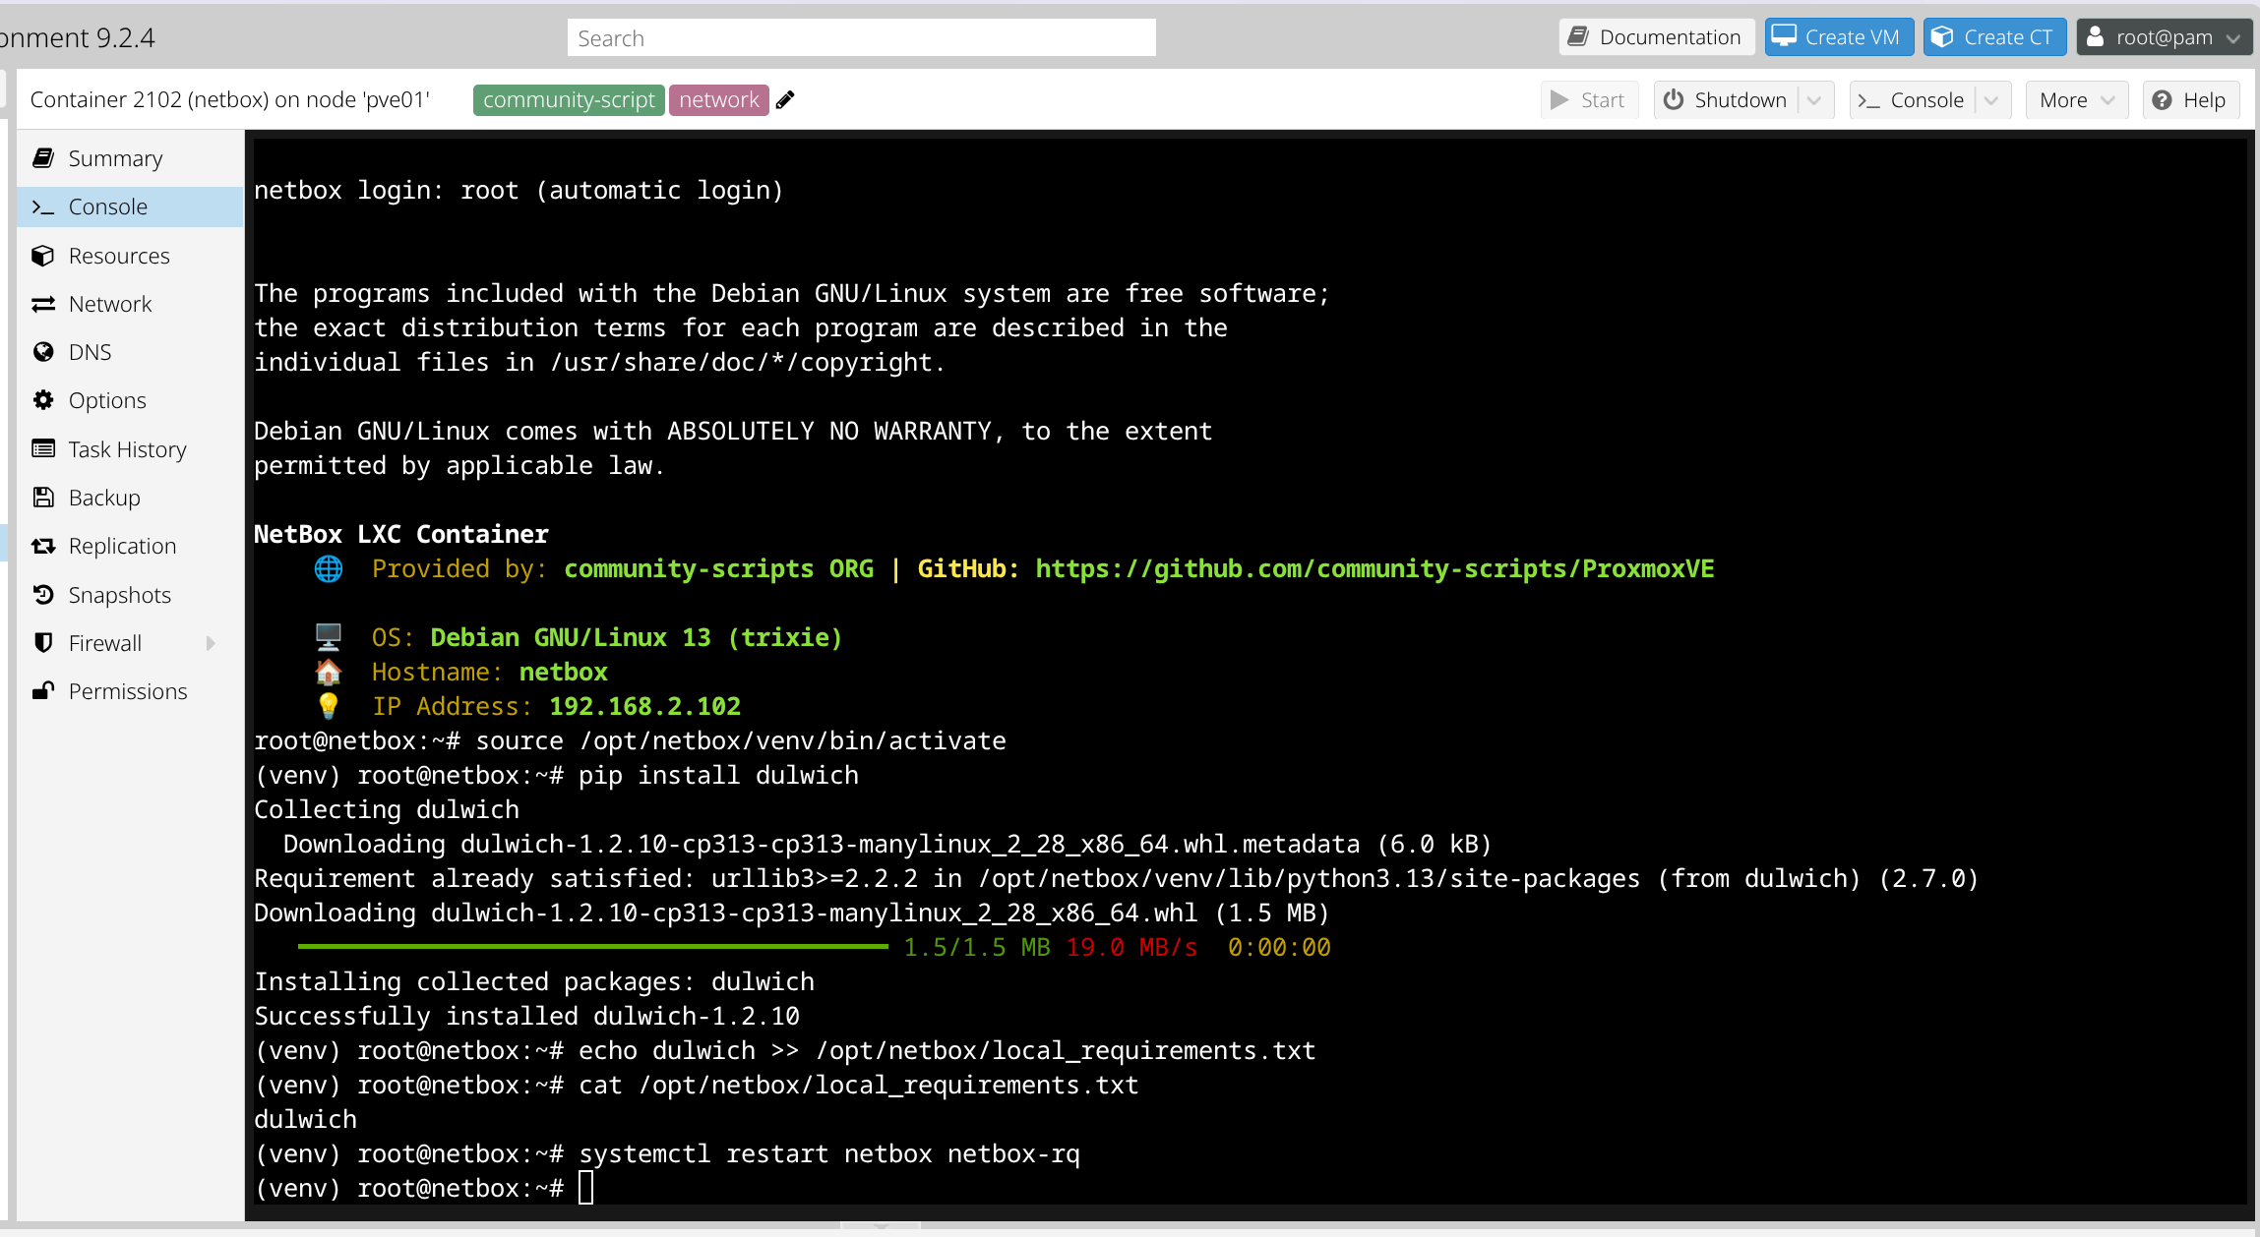Screen dimensions: 2260x1237
Task: Click the community-script tag
Action: pos(569,99)
